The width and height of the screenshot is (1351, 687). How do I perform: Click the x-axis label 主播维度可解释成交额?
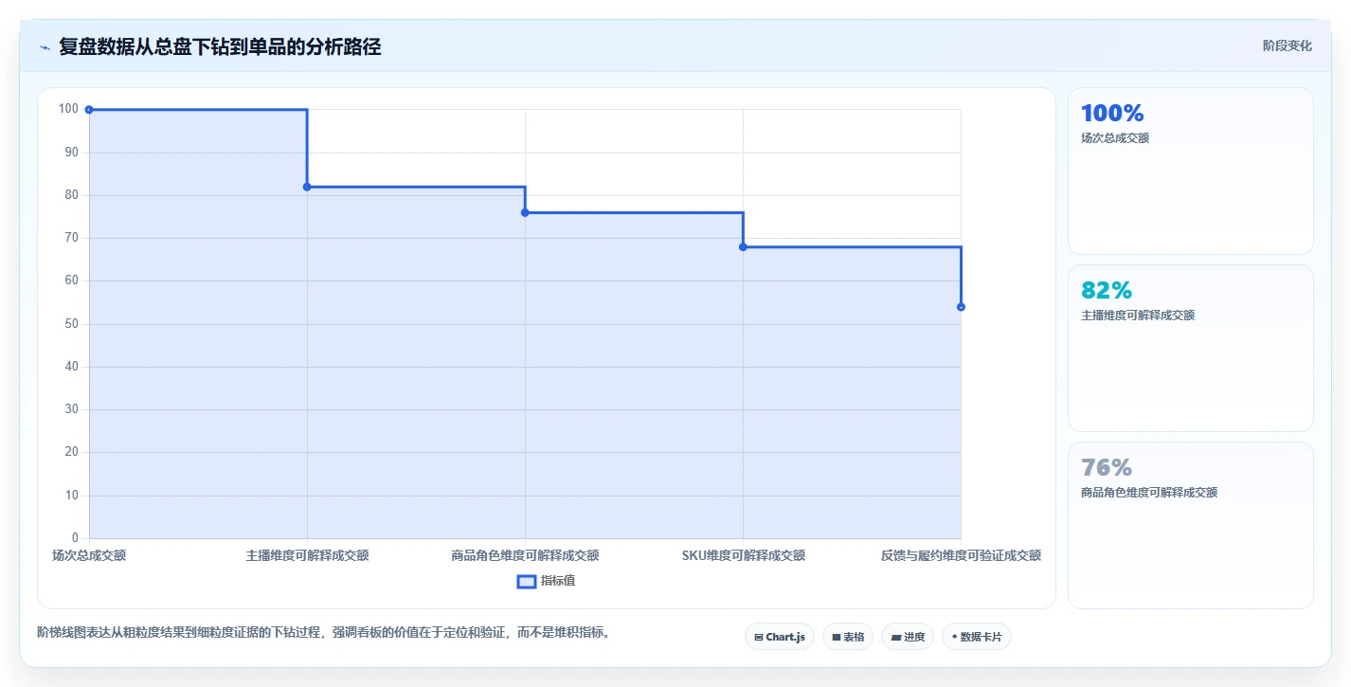[x=307, y=555]
